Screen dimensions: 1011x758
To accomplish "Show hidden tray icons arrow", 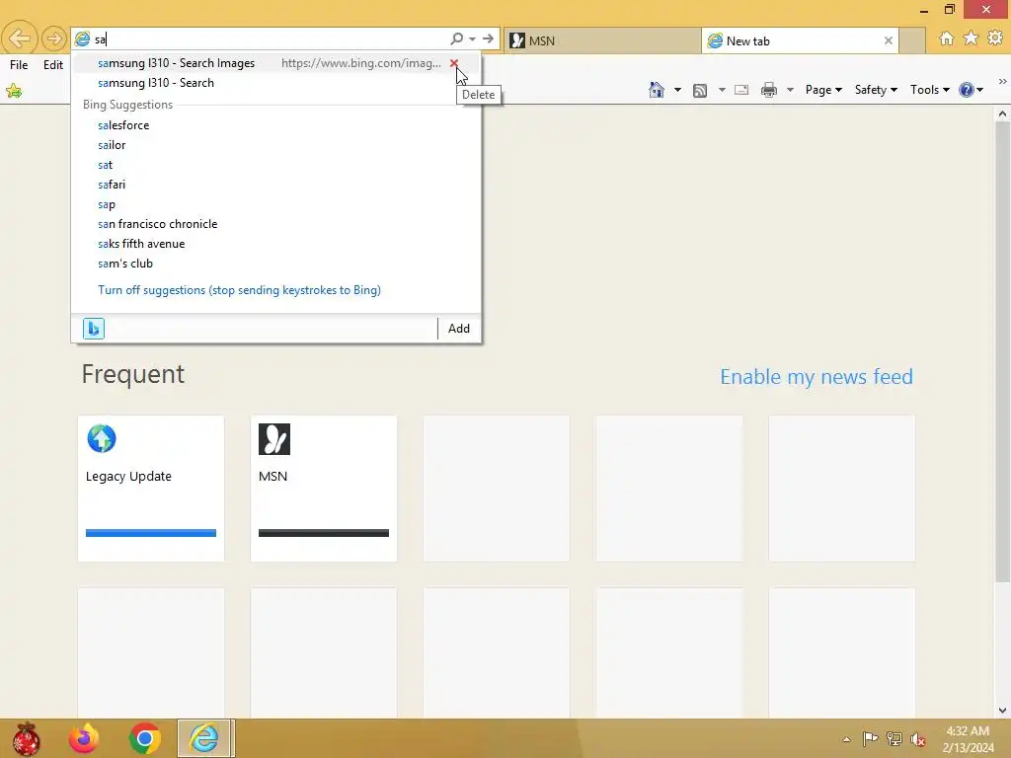I will pos(846,739).
